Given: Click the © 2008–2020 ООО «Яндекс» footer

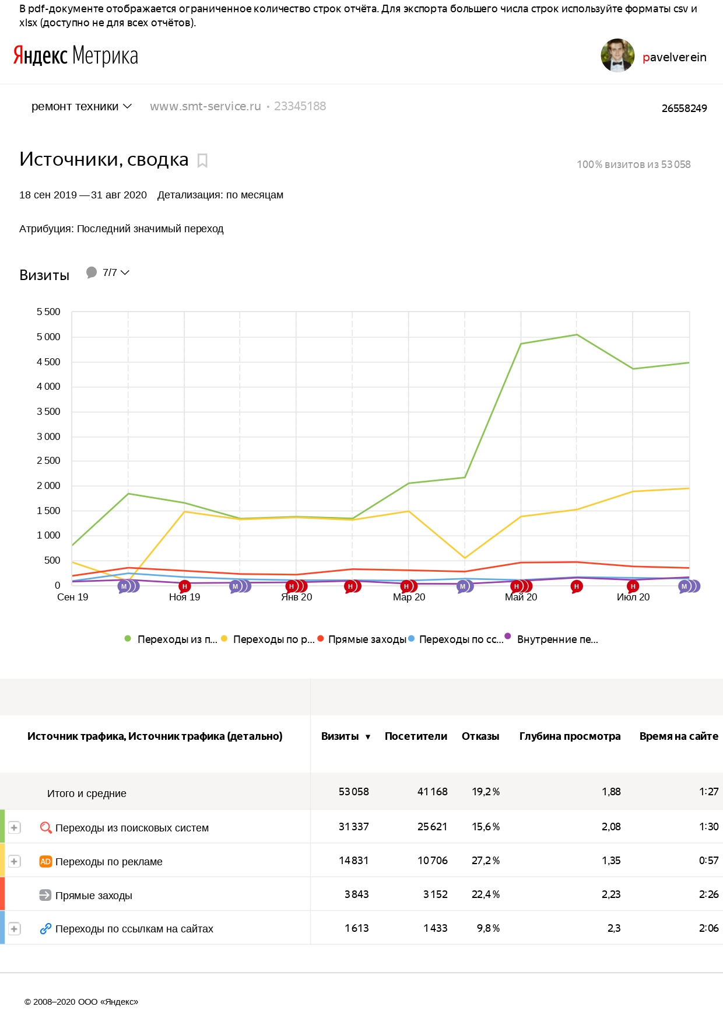Looking at the screenshot, I should click(82, 1002).
